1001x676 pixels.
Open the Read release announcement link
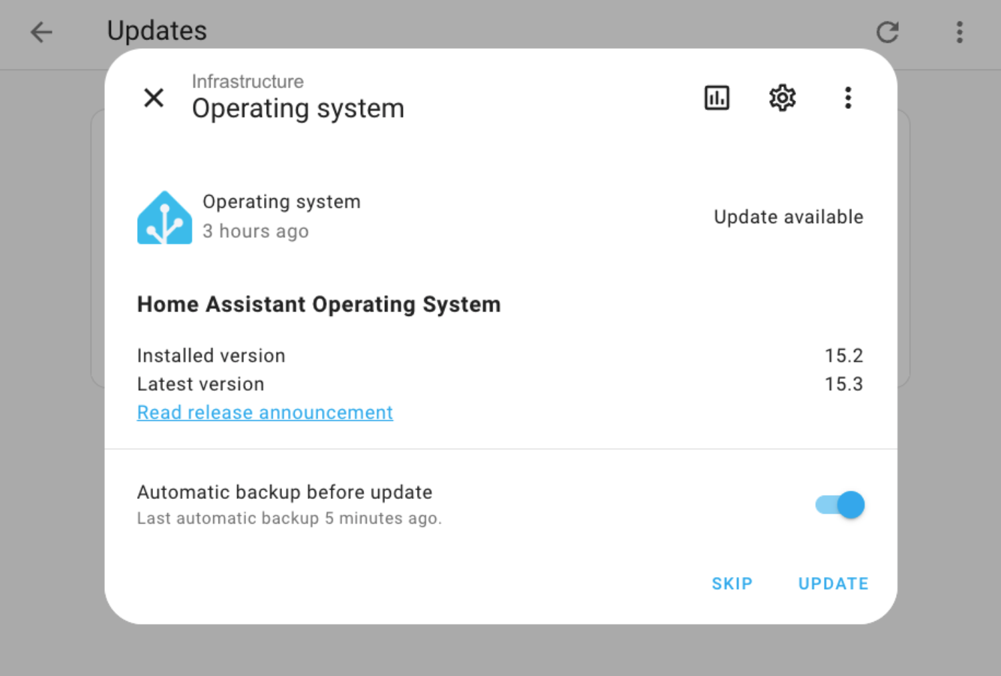265,412
